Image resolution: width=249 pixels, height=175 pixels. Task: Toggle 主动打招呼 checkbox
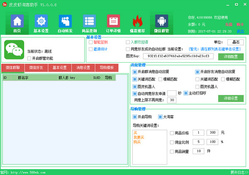(x=186, y=93)
